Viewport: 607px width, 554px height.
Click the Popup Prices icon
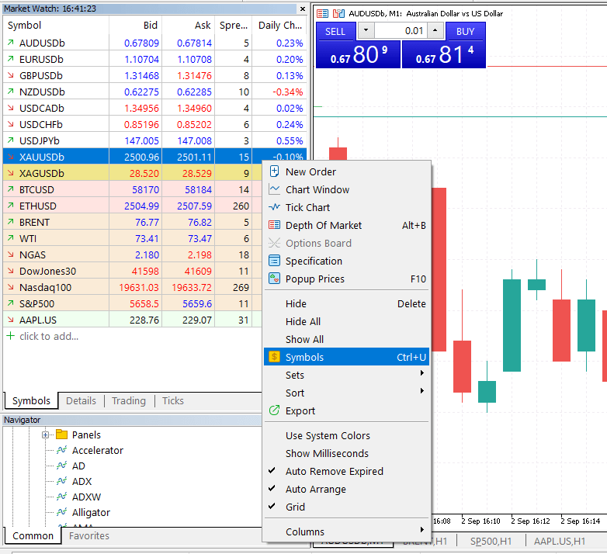tap(274, 279)
